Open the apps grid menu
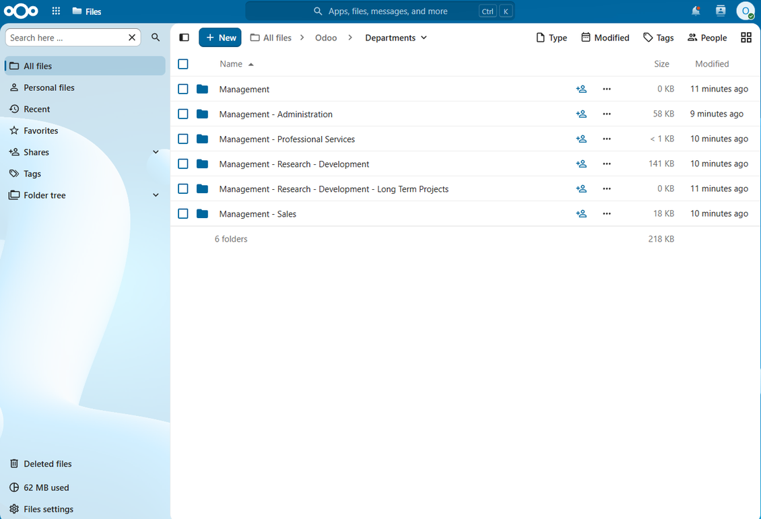Viewport: 761px width, 519px height. [x=57, y=11]
